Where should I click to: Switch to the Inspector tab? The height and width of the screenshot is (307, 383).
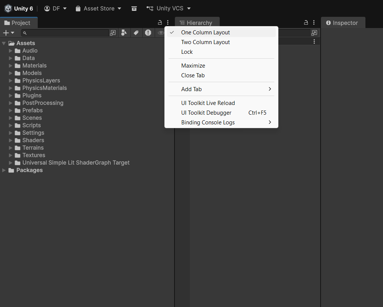tap(343, 23)
